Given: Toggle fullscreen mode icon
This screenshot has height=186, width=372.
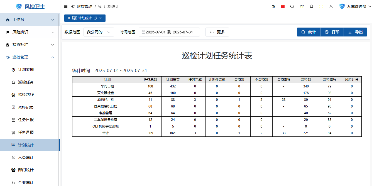Looking at the screenshot, I should (x=321, y=6).
